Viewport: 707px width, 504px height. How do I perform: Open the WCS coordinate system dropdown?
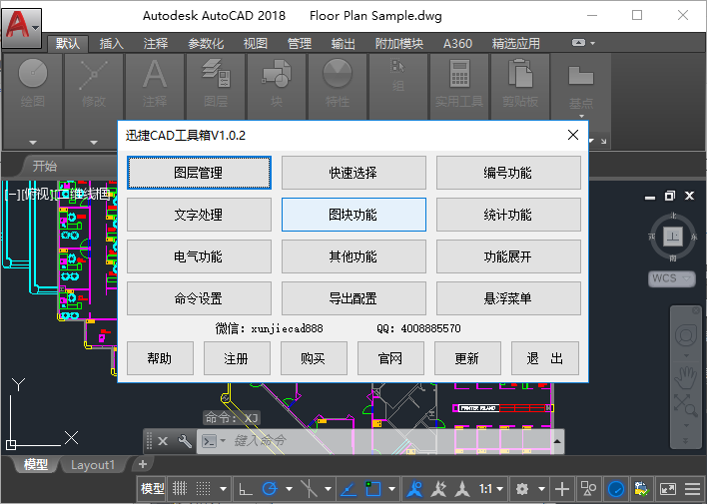coord(671,278)
